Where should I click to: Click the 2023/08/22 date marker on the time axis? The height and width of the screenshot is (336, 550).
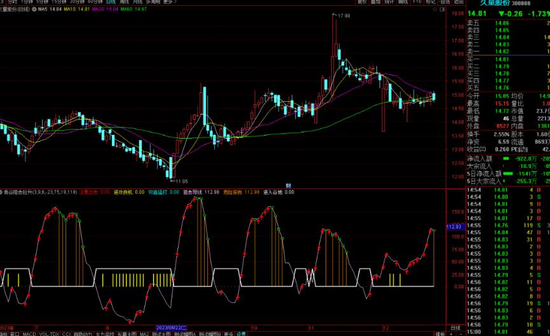[x=172, y=328]
